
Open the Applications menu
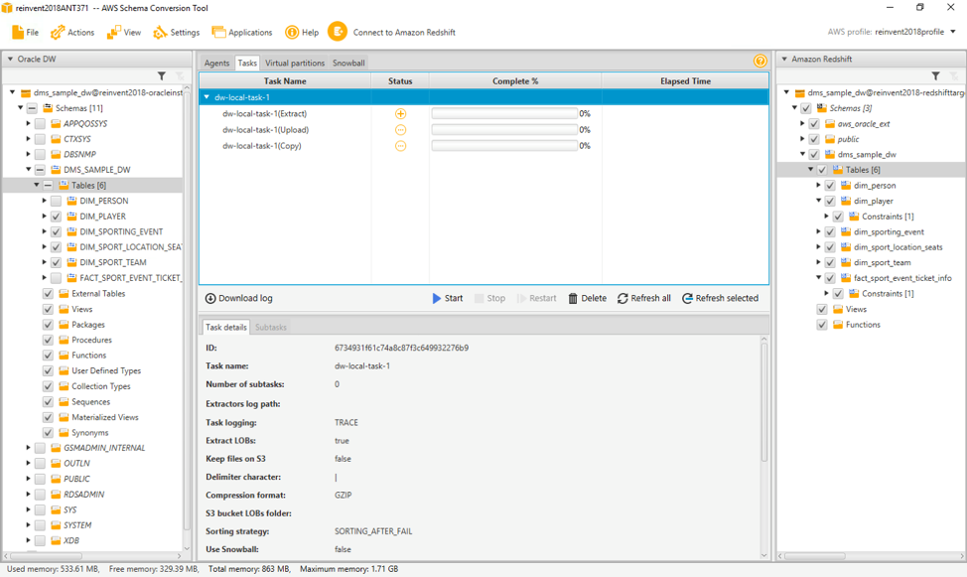[x=242, y=32]
